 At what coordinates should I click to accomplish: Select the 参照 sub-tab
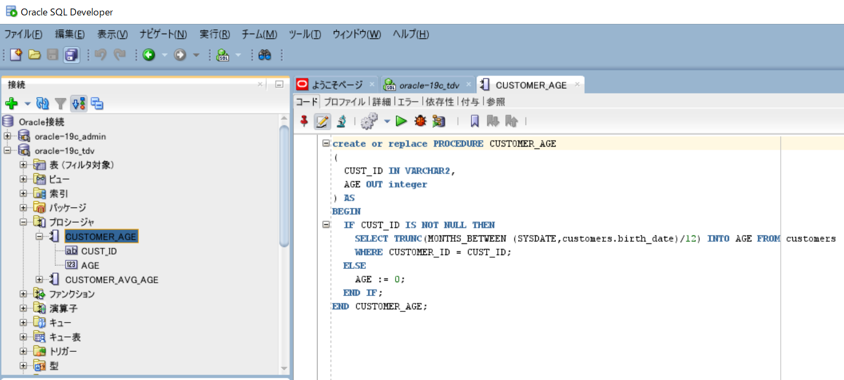coord(496,102)
